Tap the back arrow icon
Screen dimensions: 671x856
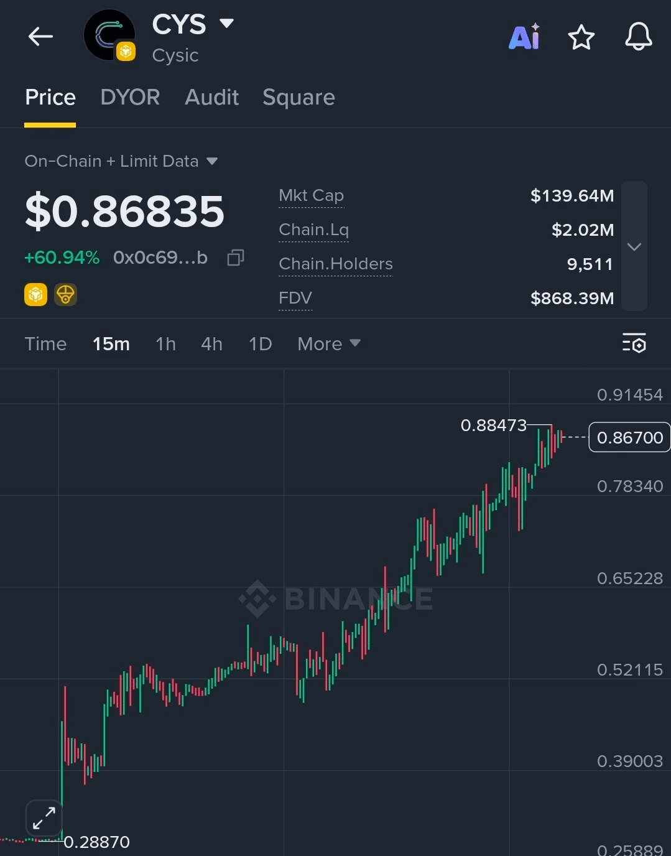[x=40, y=37]
